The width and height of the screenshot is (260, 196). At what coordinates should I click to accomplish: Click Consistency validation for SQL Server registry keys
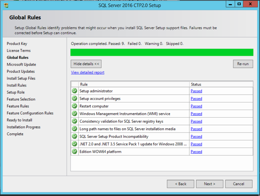[121, 121]
